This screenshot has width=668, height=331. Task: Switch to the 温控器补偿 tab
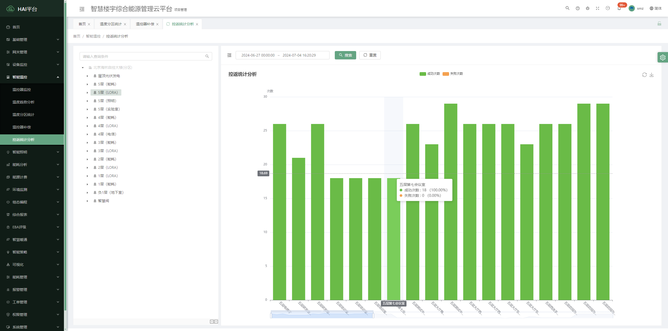click(145, 24)
